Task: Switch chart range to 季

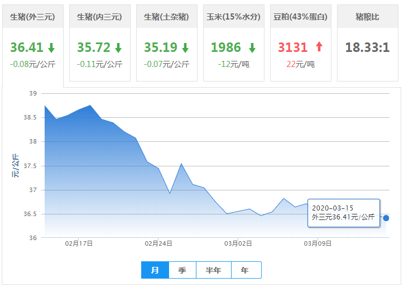Action: 182,270
